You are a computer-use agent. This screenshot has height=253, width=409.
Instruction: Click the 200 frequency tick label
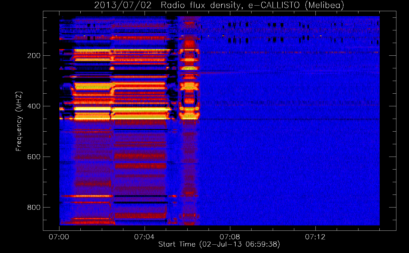coord(34,56)
